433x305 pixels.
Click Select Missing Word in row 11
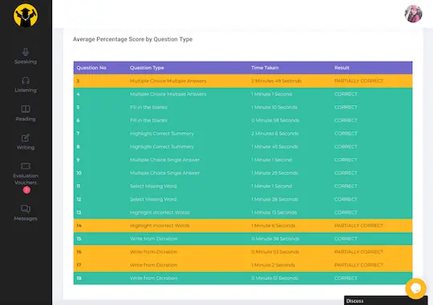coord(153,187)
